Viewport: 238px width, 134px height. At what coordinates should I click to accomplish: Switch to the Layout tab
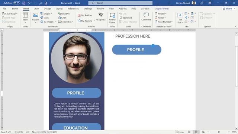pyautogui.click(x=59, y=9)
